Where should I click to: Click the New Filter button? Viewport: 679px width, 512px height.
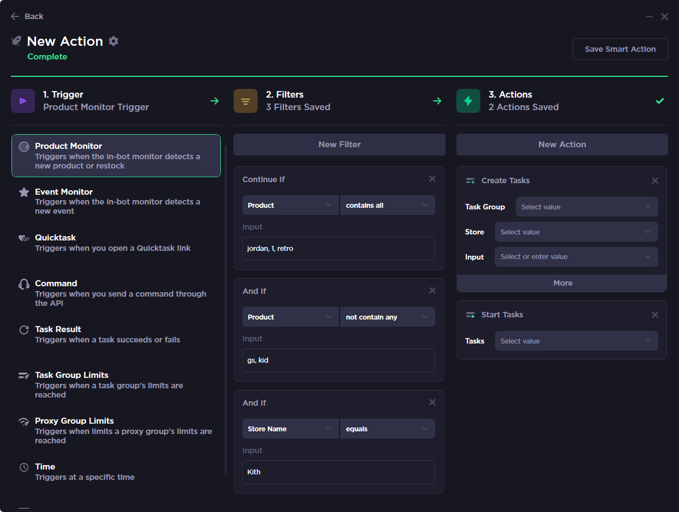[339, 144]
